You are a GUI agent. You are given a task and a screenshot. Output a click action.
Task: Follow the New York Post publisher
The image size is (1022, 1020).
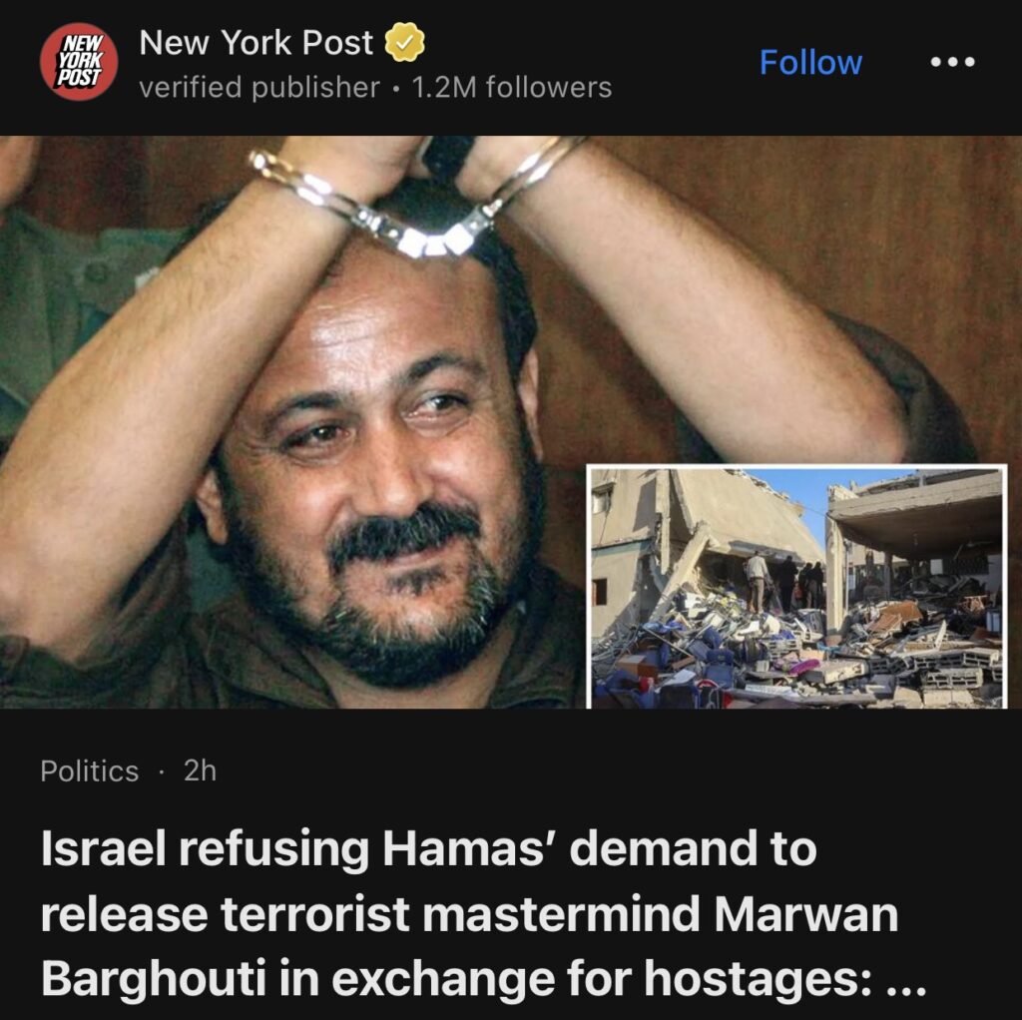pyautogui.click(x=810, y=63)
